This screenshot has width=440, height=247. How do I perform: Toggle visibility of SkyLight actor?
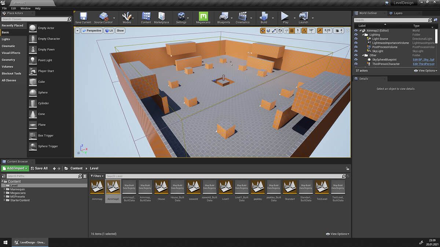356,51
